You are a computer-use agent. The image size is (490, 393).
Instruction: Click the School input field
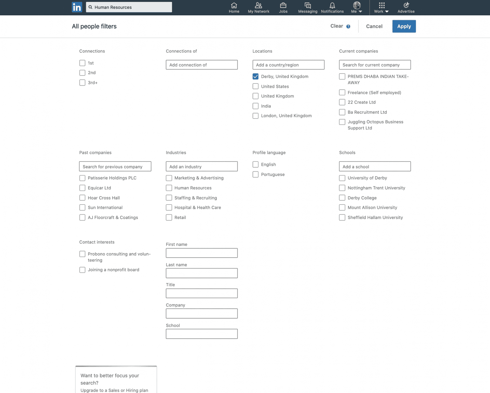[x=202, y=334]
